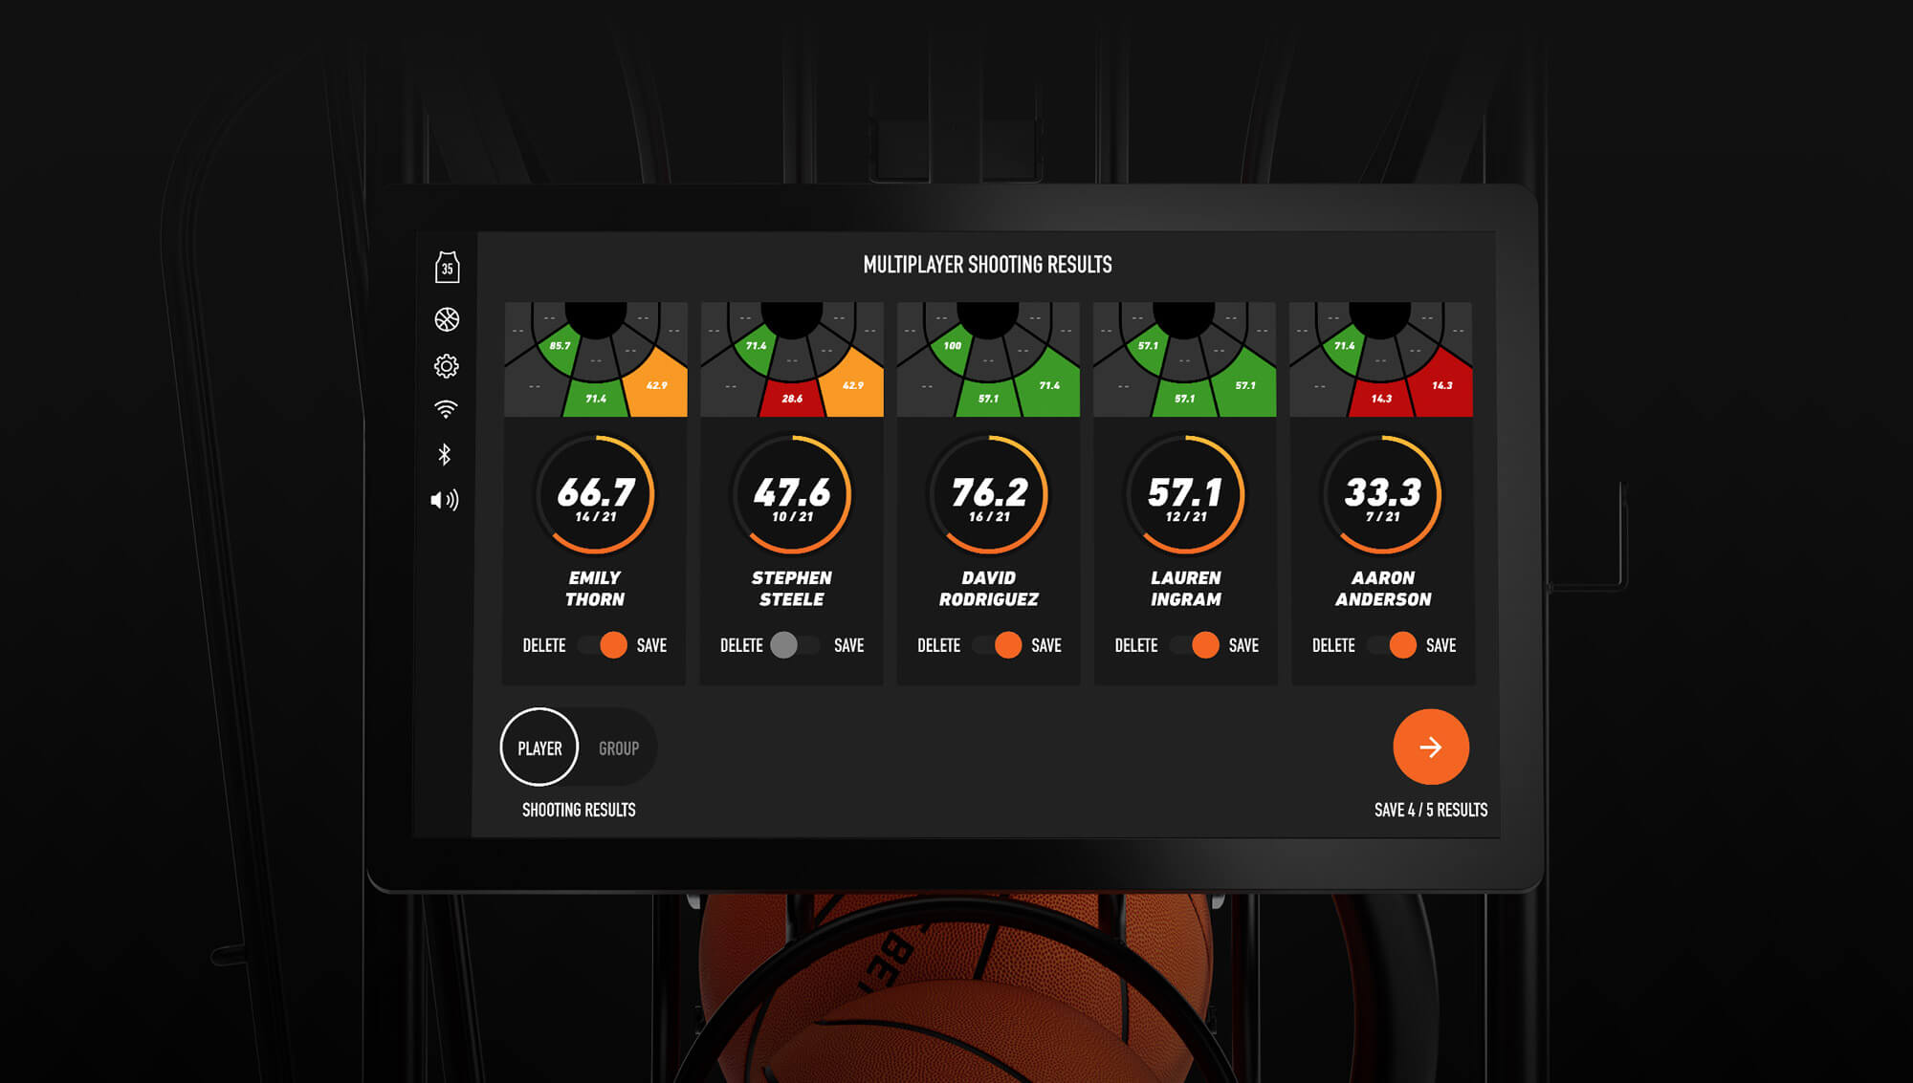Toggle the Bluetooth icon
Image resolution: width=1913 pixels, height=1083 pixels.
pos(446,454)
